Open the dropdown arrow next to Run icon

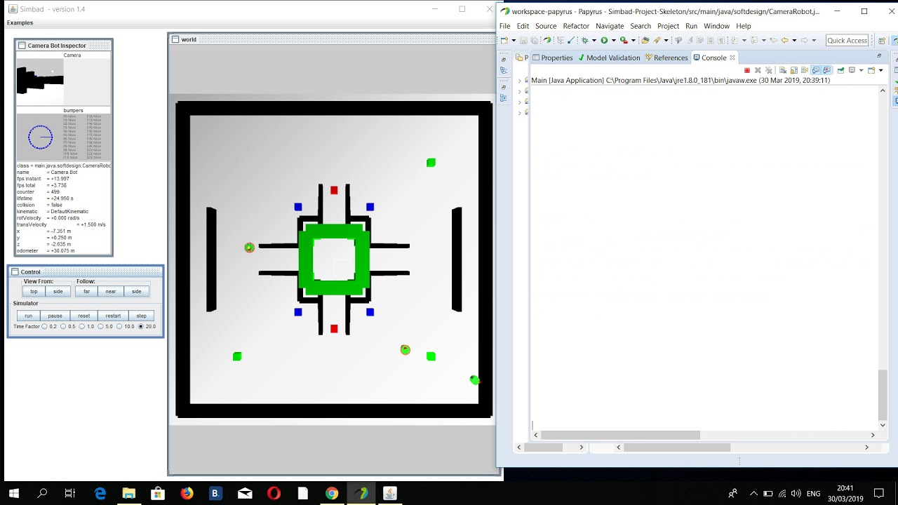614,41
